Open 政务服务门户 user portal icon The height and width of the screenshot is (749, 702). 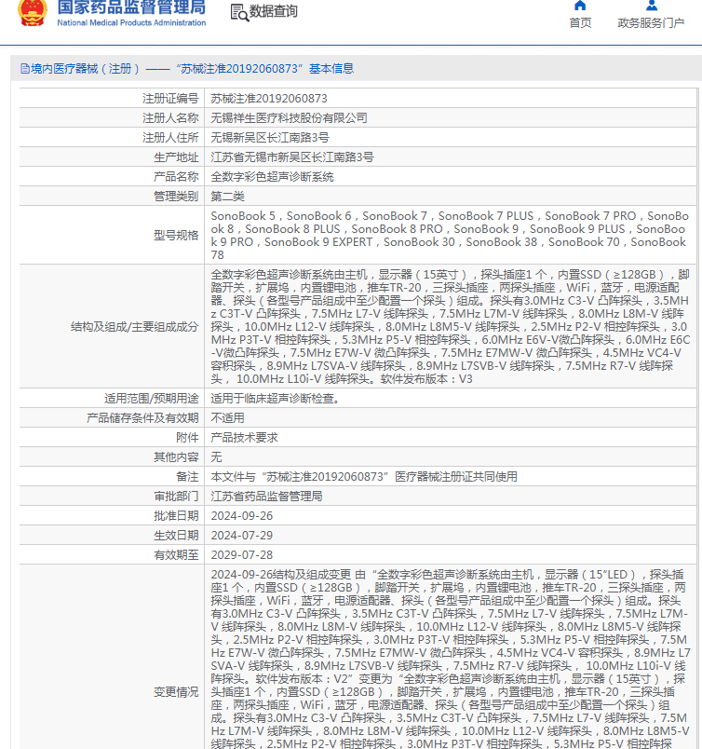(x=652, y=6)
